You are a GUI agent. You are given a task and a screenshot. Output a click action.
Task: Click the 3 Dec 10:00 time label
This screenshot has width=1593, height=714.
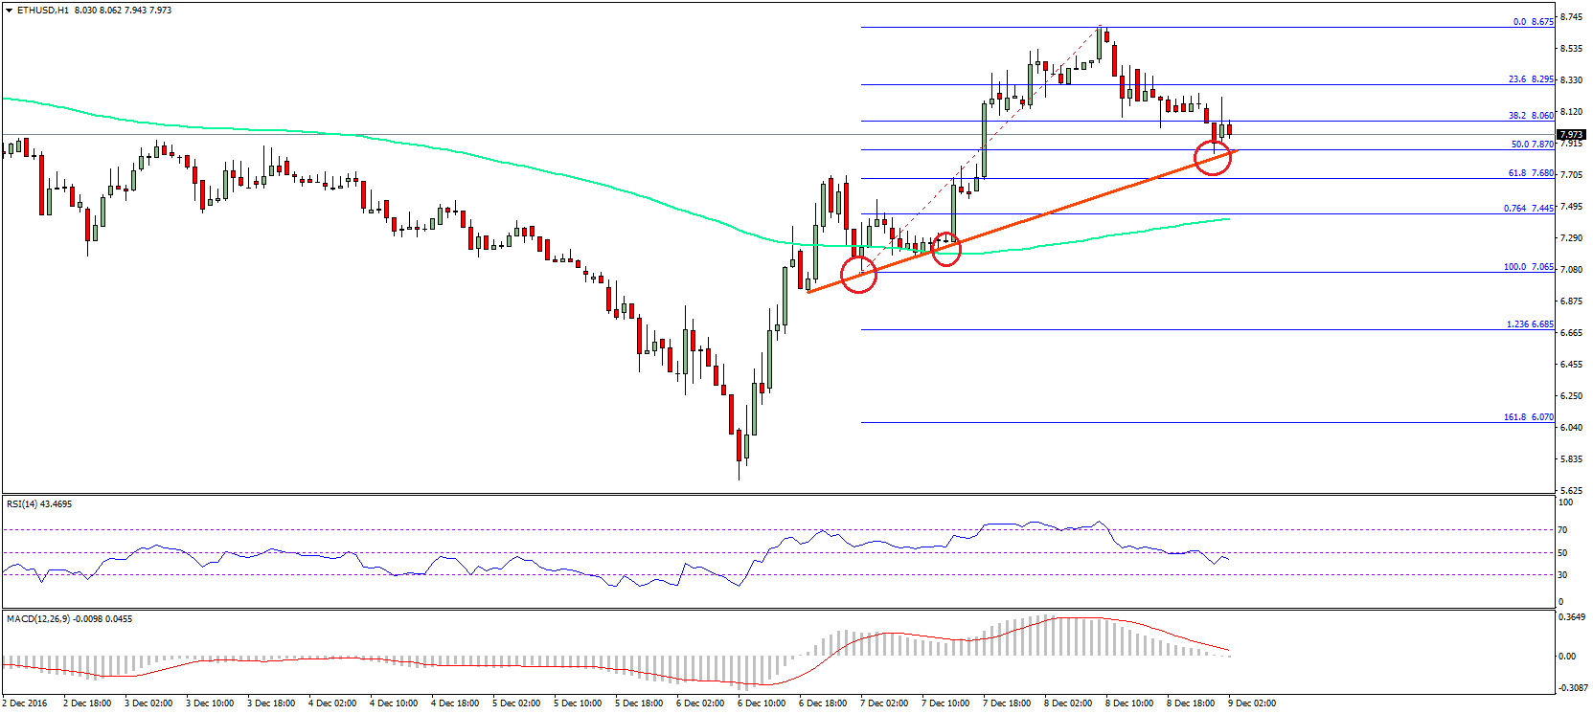tap(210, 703)
